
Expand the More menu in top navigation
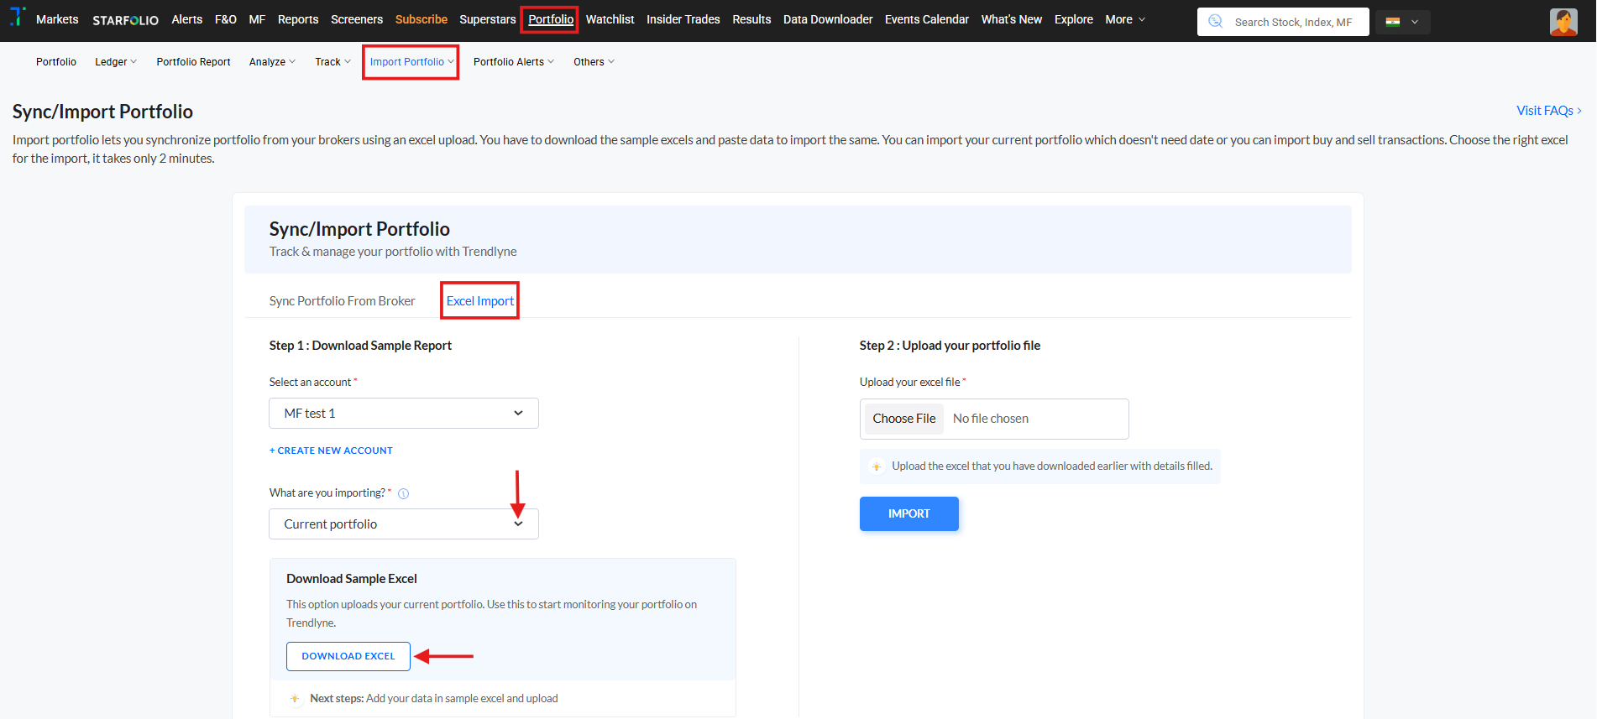pyautogui.click(x=1125, y=19)
